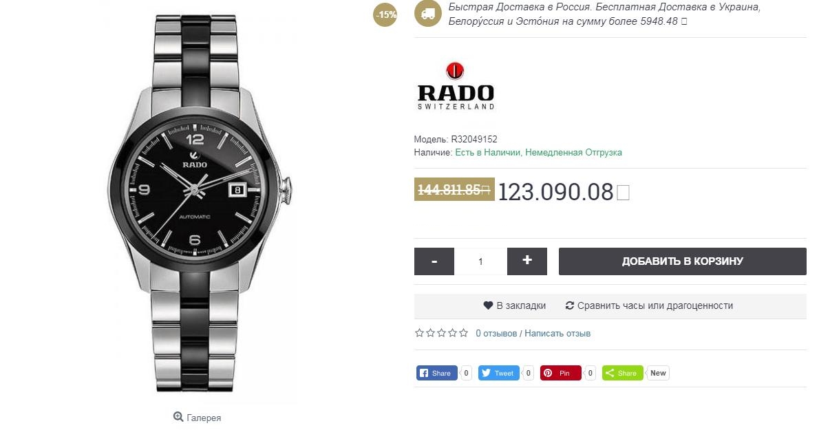Add to bookmarks via В закладки
This screenshot has height=430, width=819.
coord(515,305)
